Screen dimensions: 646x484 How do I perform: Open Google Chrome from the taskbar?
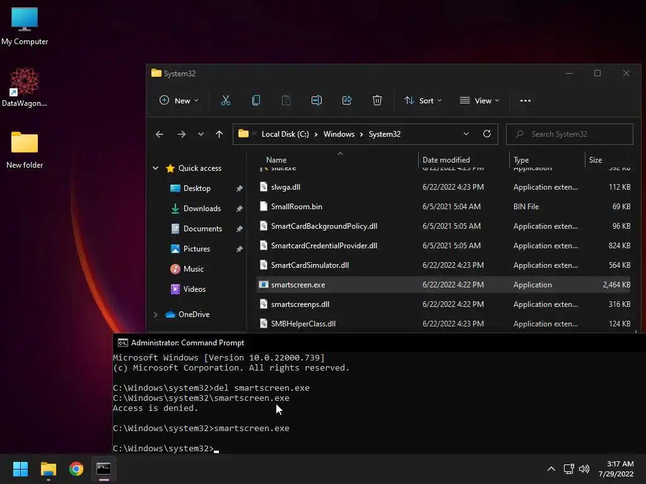point(76,469)
